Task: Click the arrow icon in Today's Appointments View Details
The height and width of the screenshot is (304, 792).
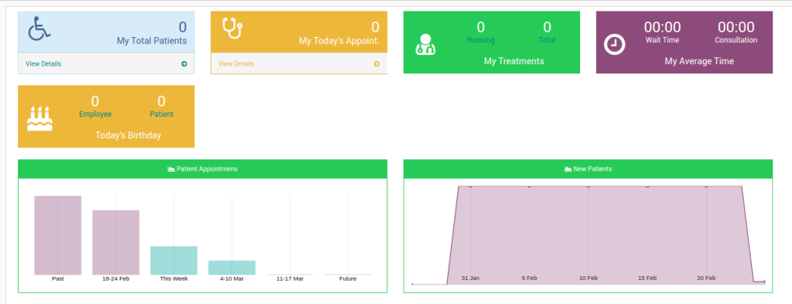Action: pos(377,64)
